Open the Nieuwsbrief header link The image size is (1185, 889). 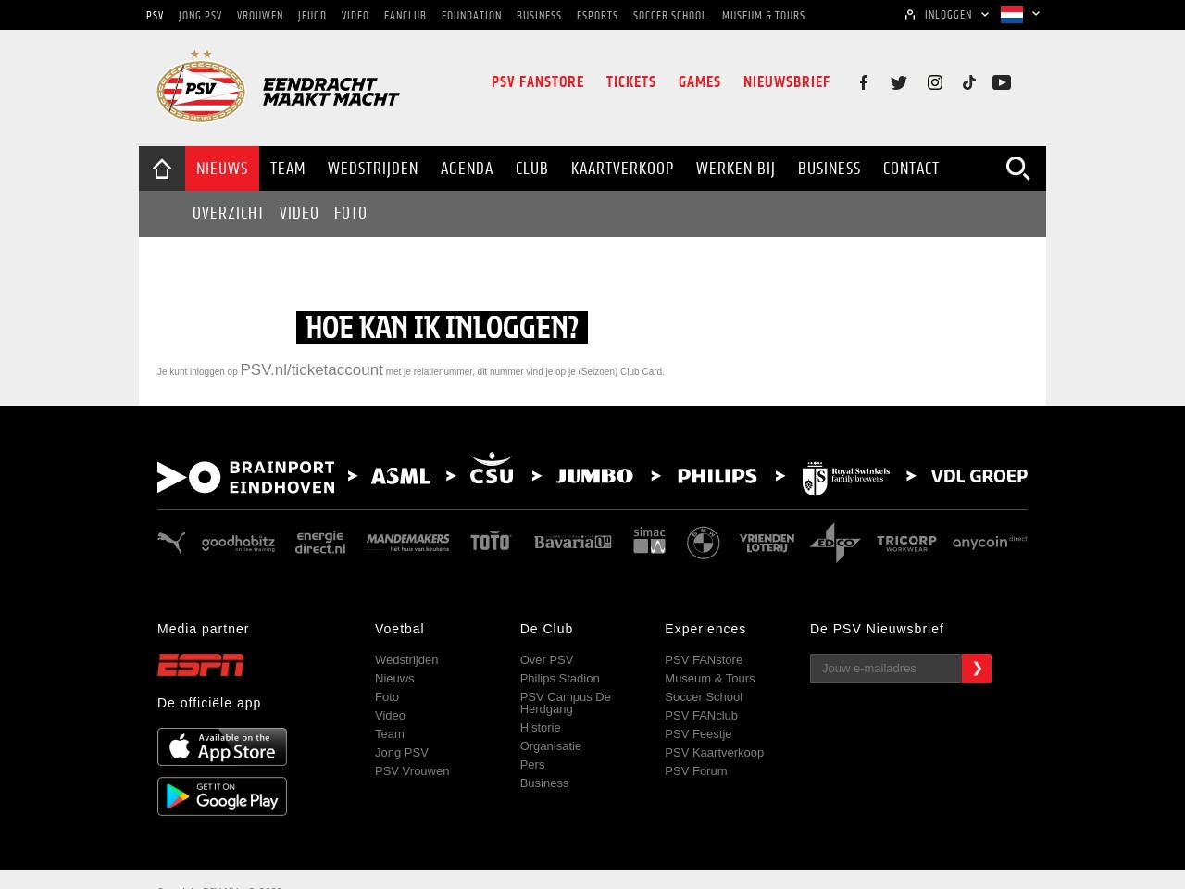tap(787, 82)
